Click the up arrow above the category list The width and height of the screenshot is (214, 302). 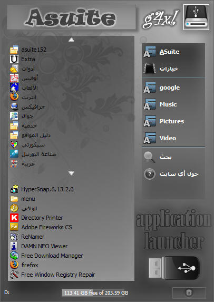point(72,40)
